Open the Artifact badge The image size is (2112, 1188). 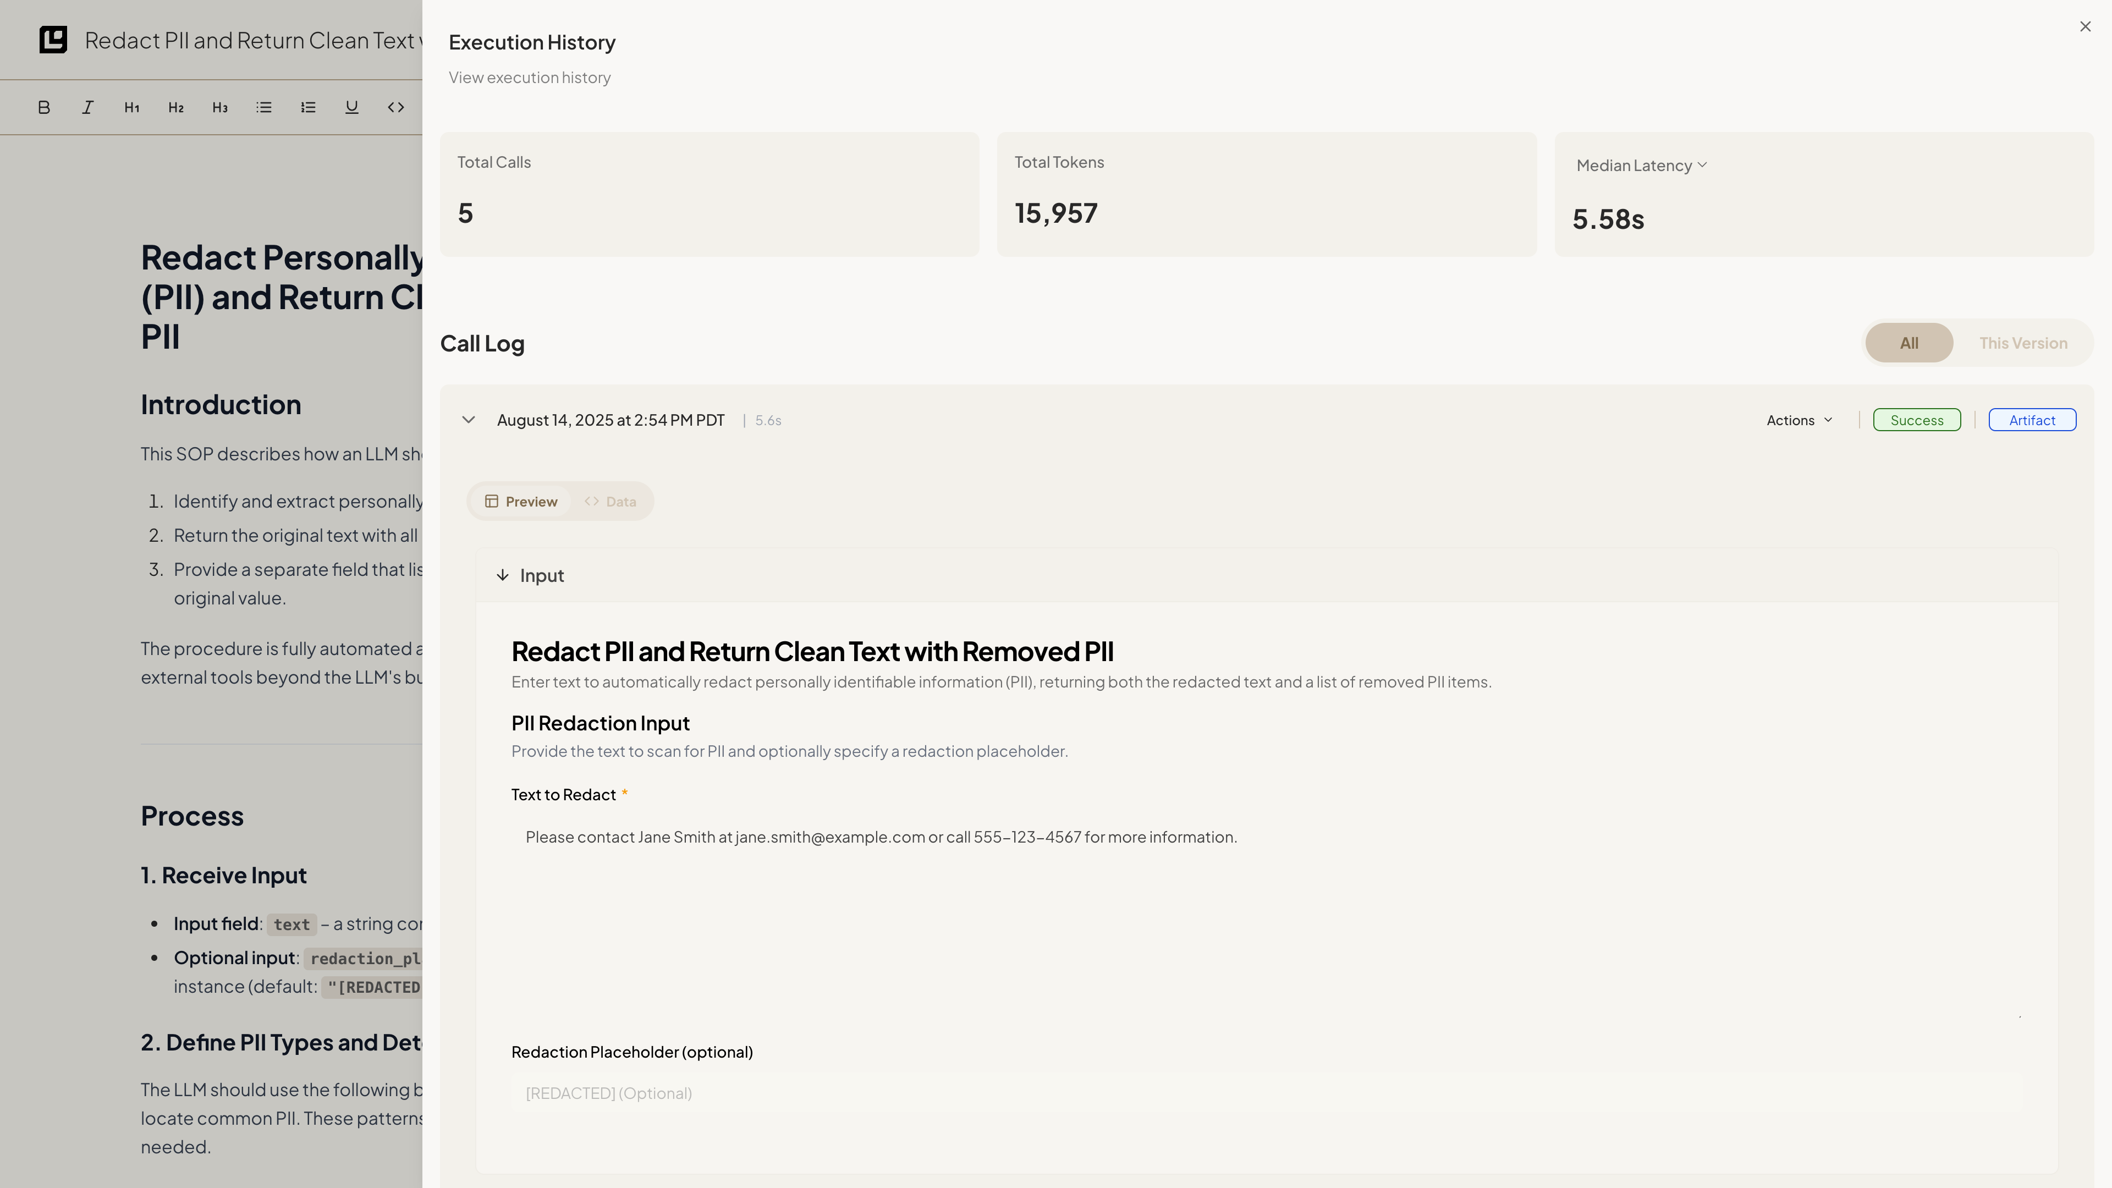coord(2032,420)
